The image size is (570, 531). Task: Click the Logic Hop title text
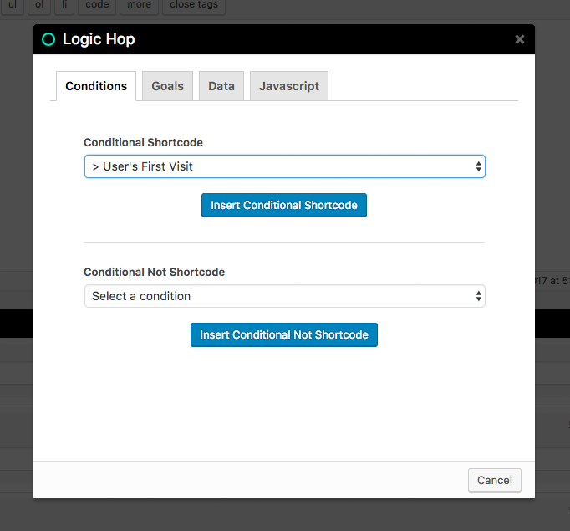click(x=99, y=39)
